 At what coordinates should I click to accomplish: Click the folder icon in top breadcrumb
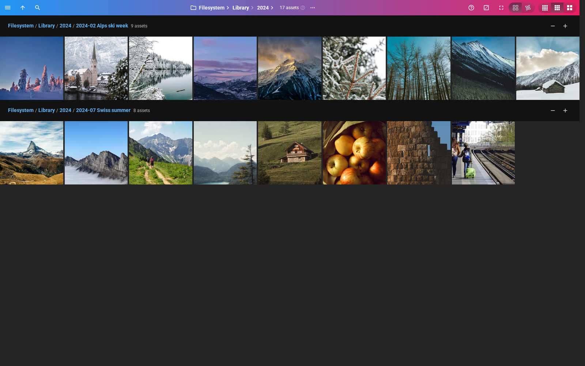[193, 8]
